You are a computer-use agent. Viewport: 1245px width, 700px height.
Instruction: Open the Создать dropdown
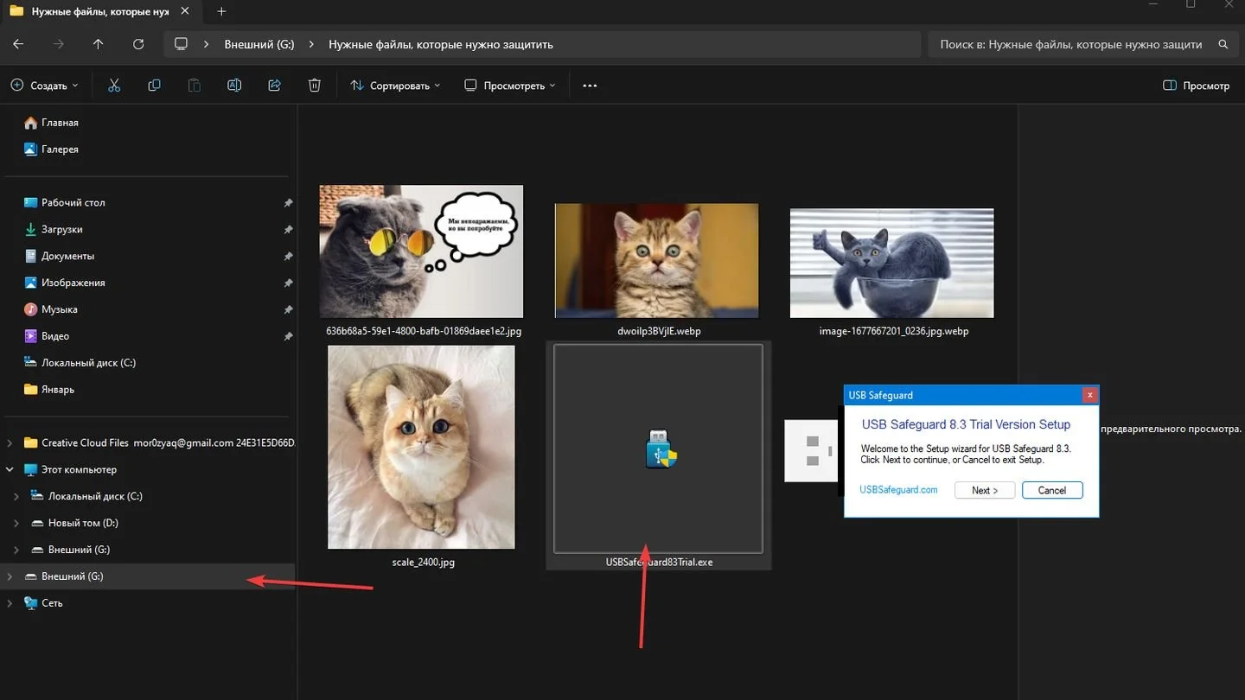pos(45,86)
